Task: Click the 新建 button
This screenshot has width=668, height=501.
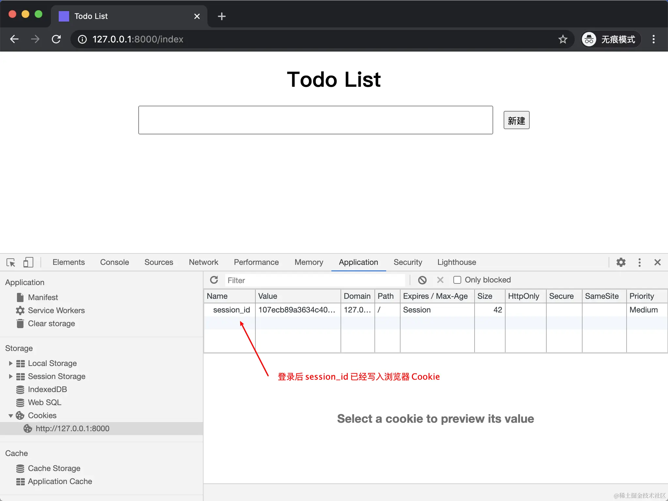Action: 516,120
